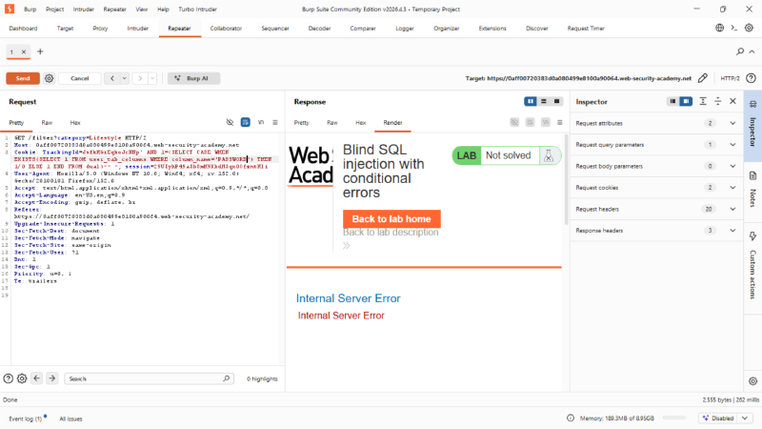
Task: Open request panel hamburger menu
Action: pos(275,122)
